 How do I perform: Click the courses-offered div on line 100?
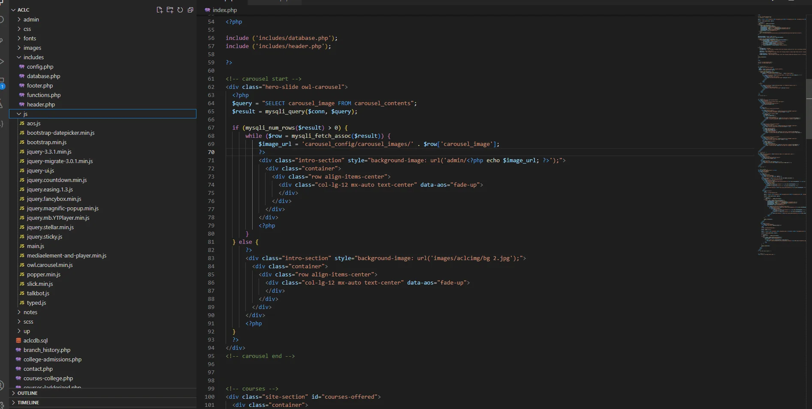(x=303, y=397)
